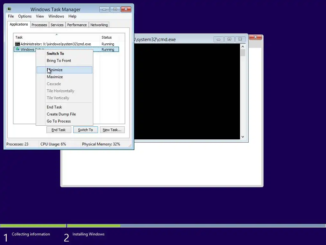This screenshot has height=245, width=326.
Task: Click the cmd window scroll down arrow
Action: [x=243, y=137]
